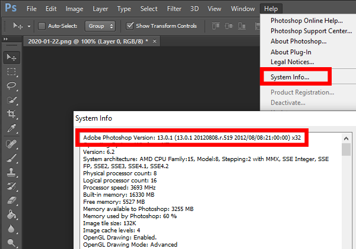Select the Dodge tool
The width and height of the screenshot is (356, 249).
tap(12, 242)
